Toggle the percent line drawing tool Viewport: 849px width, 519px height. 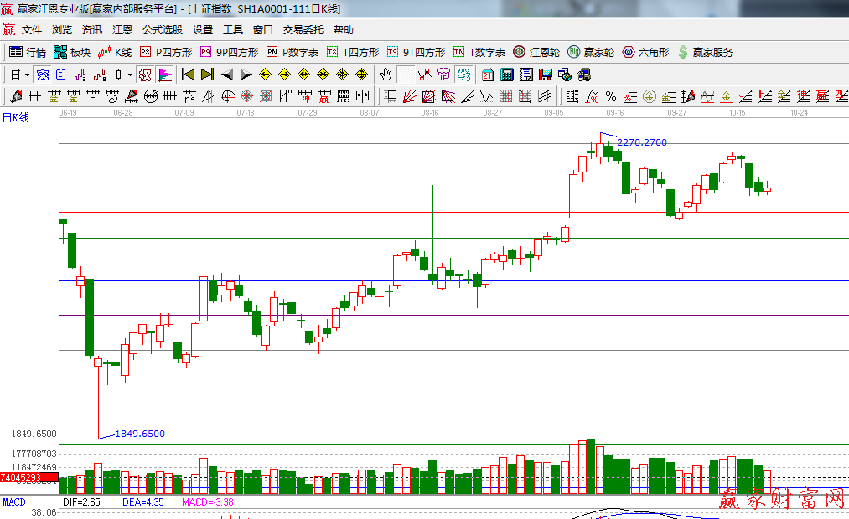tap(611, 96)
